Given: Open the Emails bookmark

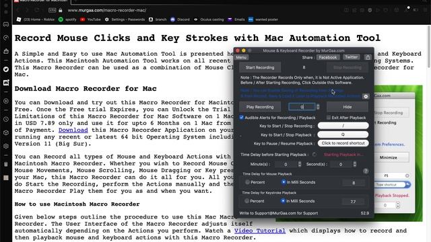Looking at the screenshot, I should (x=236, y=19).
